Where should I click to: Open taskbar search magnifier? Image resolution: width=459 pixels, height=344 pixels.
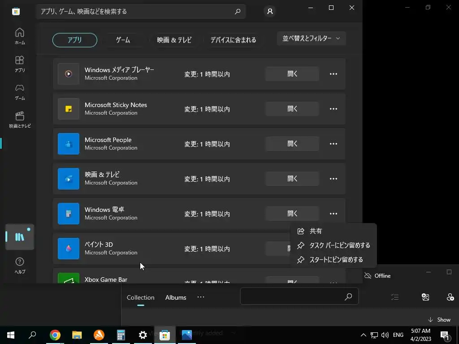tap(32, 335)
